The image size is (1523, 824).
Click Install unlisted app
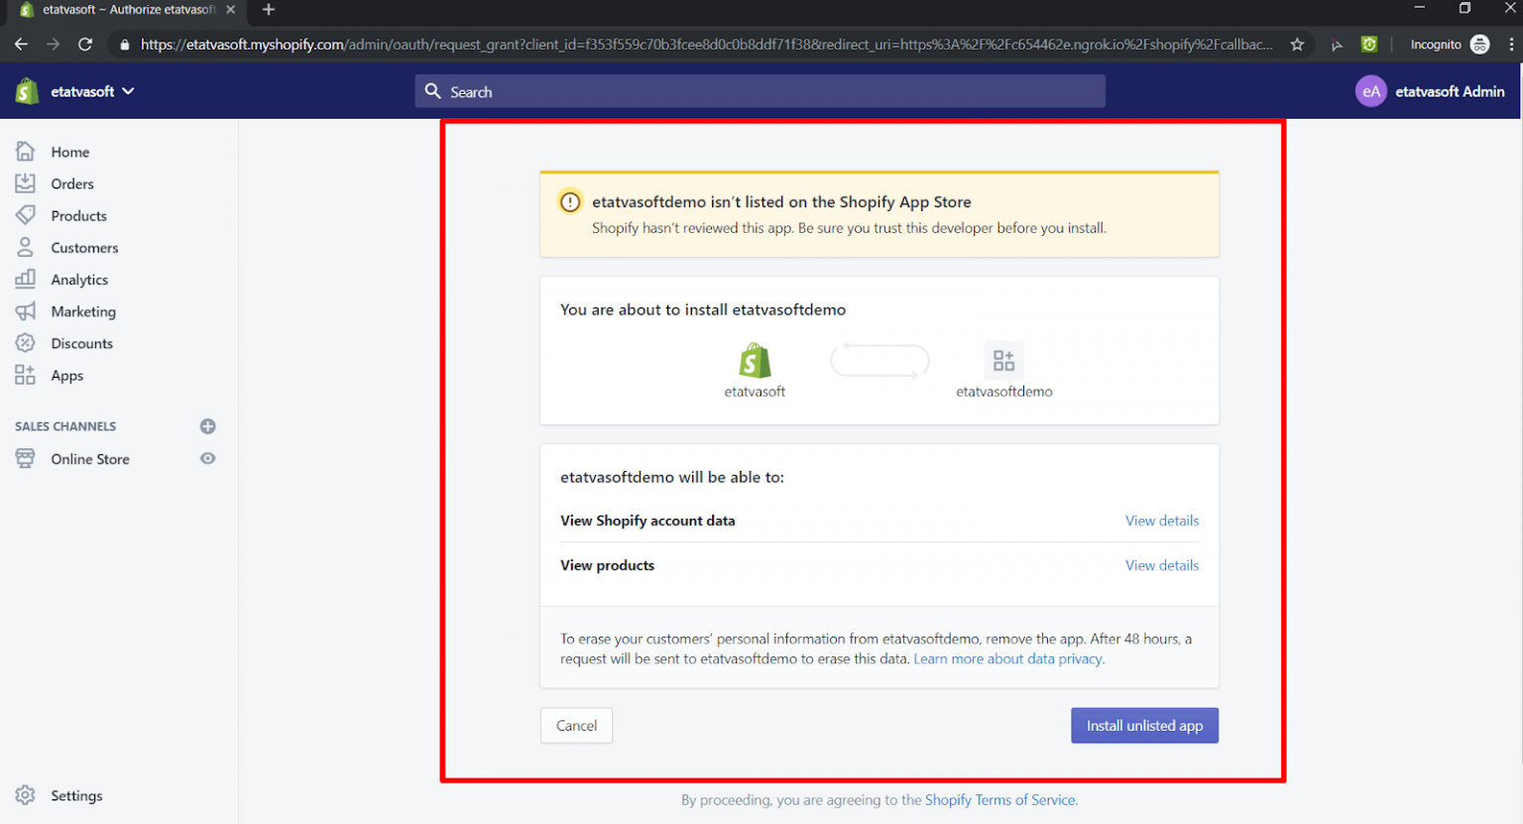1144,725
